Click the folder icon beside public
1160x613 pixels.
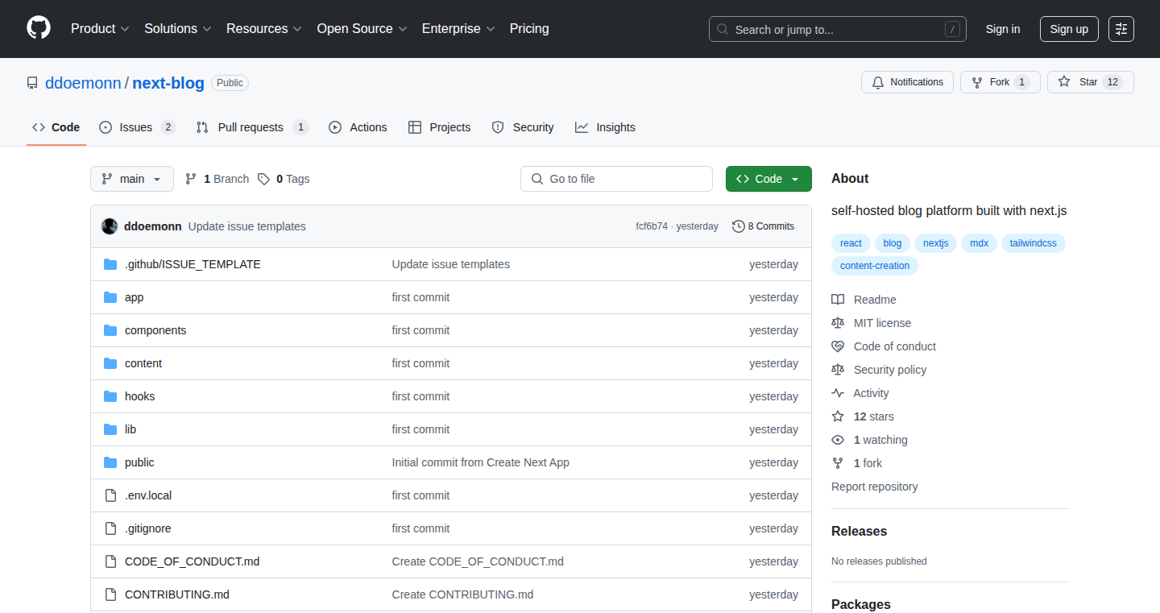click(110, 462)
